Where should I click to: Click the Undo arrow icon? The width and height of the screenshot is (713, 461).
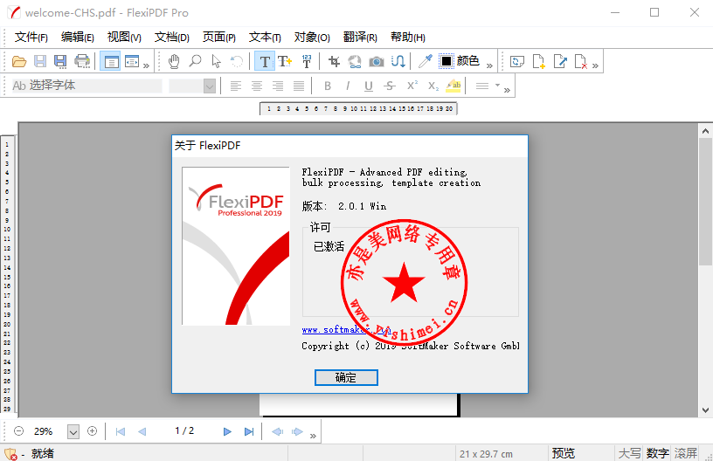pos(237,61)
